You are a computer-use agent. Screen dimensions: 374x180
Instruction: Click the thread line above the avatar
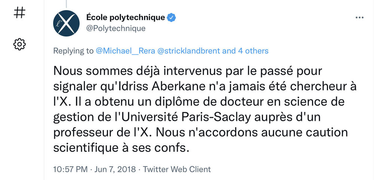pos(66,4)
